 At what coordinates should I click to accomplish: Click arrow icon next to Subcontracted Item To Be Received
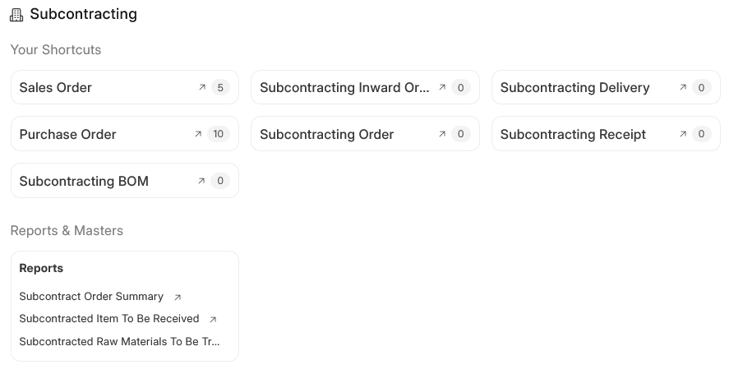click(213, 320)
